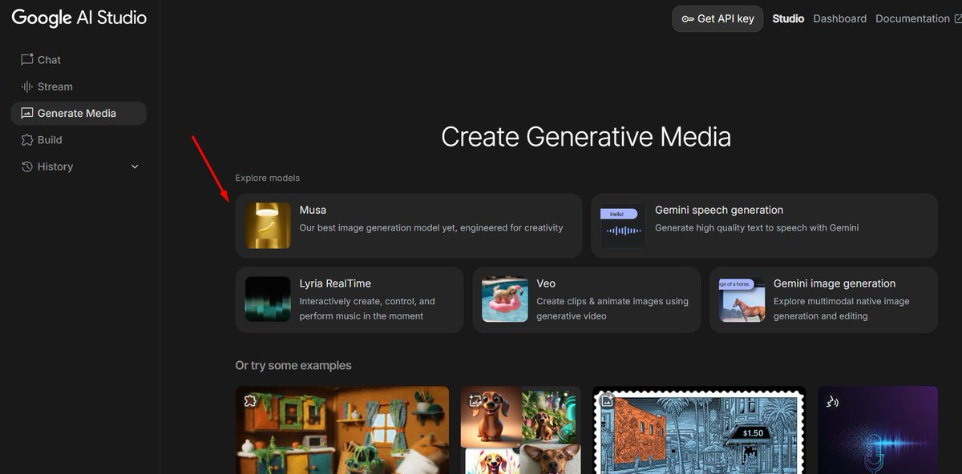Select the Gemini image generation title
Viewport: 962px width, 474px height.
(835, 283)
